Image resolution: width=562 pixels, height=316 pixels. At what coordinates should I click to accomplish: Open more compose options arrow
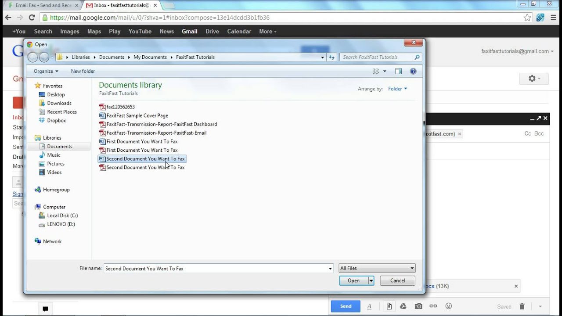coord(540,306)
